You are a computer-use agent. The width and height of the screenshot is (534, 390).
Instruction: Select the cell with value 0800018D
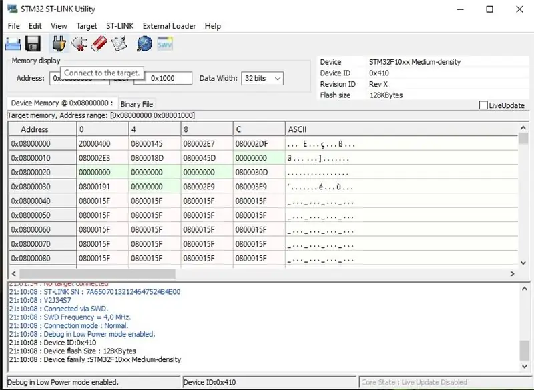click(155, 158)
